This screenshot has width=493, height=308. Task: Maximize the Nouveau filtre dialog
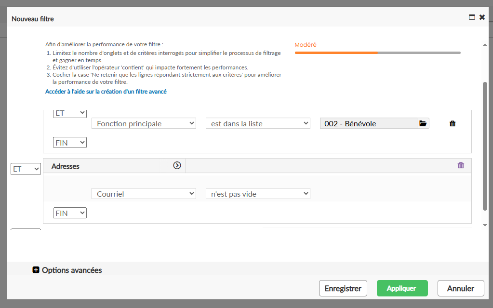(x=472, y=17)
